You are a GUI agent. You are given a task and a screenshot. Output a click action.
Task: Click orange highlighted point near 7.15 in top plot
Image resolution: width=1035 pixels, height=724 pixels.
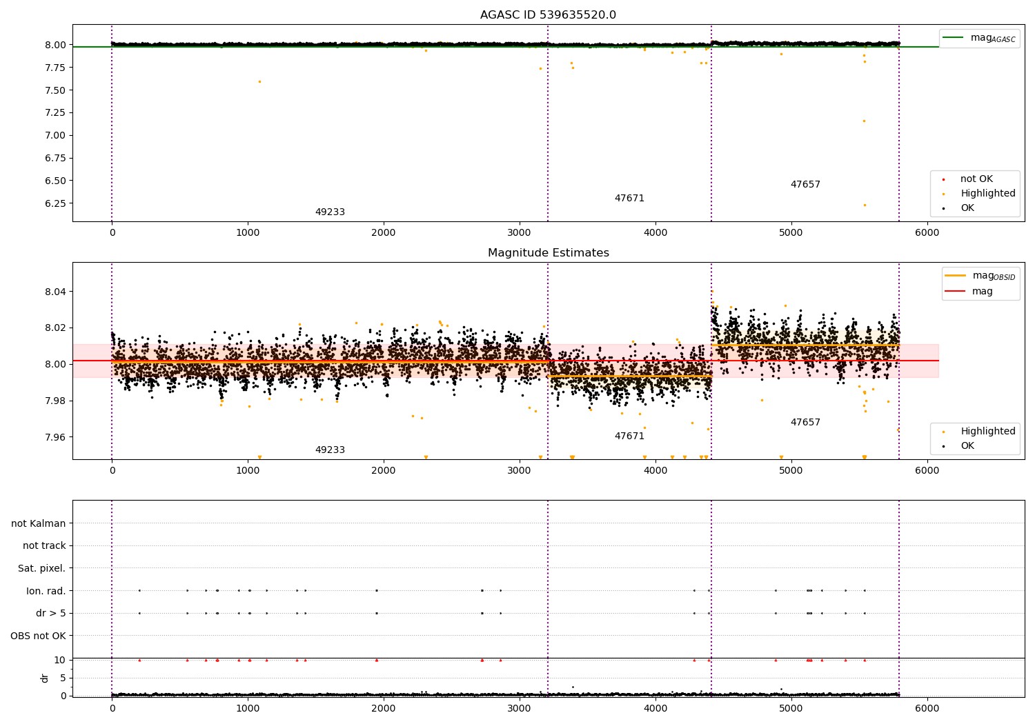(x=864, y=121)
